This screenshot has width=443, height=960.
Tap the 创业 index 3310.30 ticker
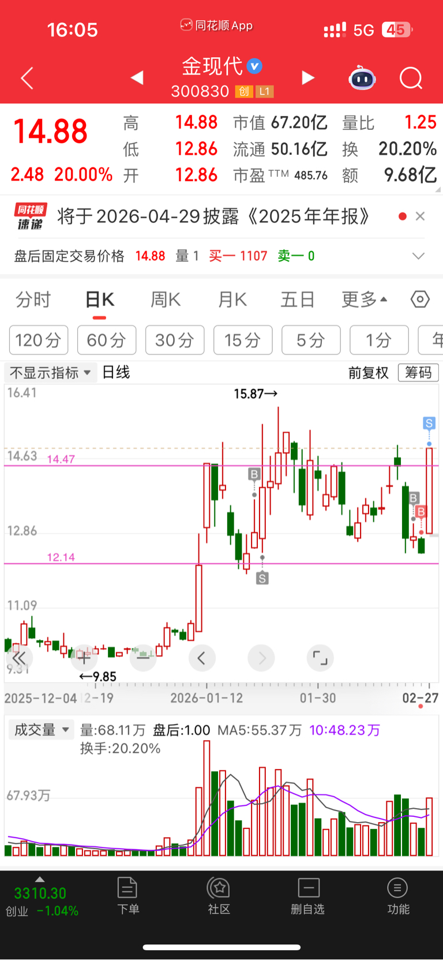[42, 901]
